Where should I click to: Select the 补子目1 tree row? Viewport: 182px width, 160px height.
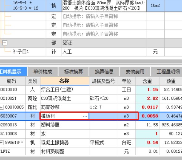(21, 52)
